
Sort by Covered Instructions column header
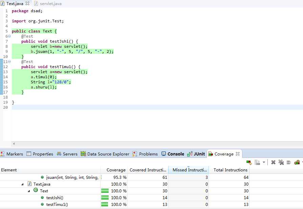(148, 170)
